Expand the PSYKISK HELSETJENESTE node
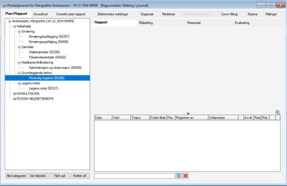The width and height of the screenshot is (287, 186). click(x=15, y=99)
